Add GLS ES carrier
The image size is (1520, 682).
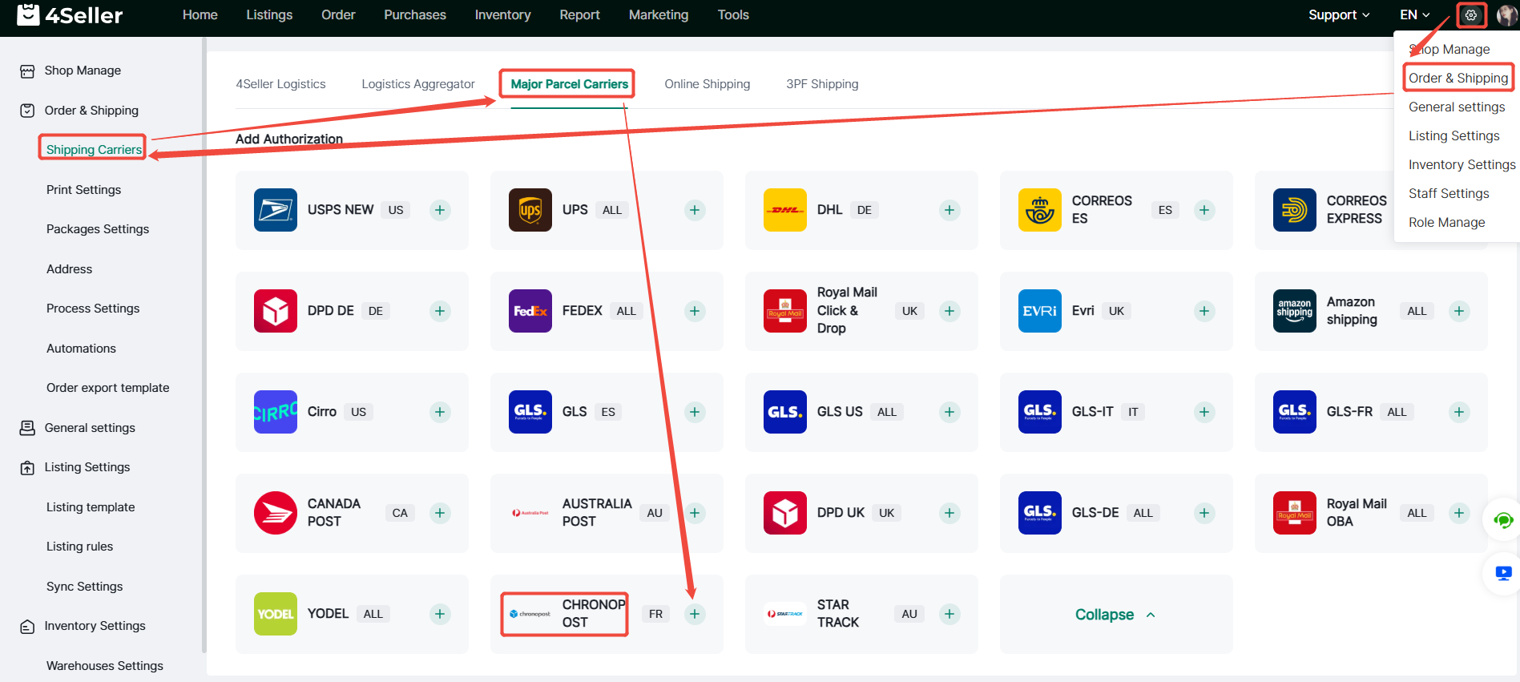695,412
